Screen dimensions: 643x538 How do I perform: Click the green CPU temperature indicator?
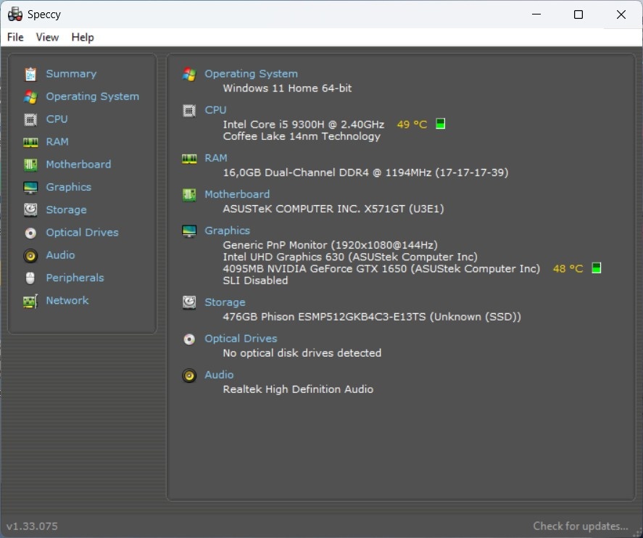[x=440, y=124]
